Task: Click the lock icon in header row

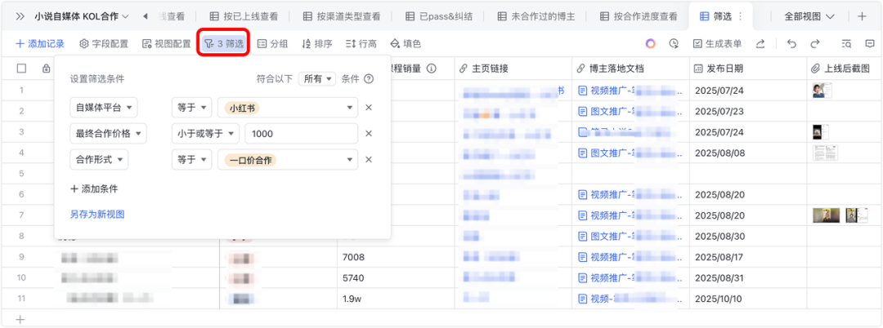Action: coord(46,69)
